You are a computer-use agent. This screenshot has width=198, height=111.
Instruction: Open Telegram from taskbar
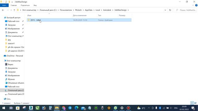click(x=70, y=108)
